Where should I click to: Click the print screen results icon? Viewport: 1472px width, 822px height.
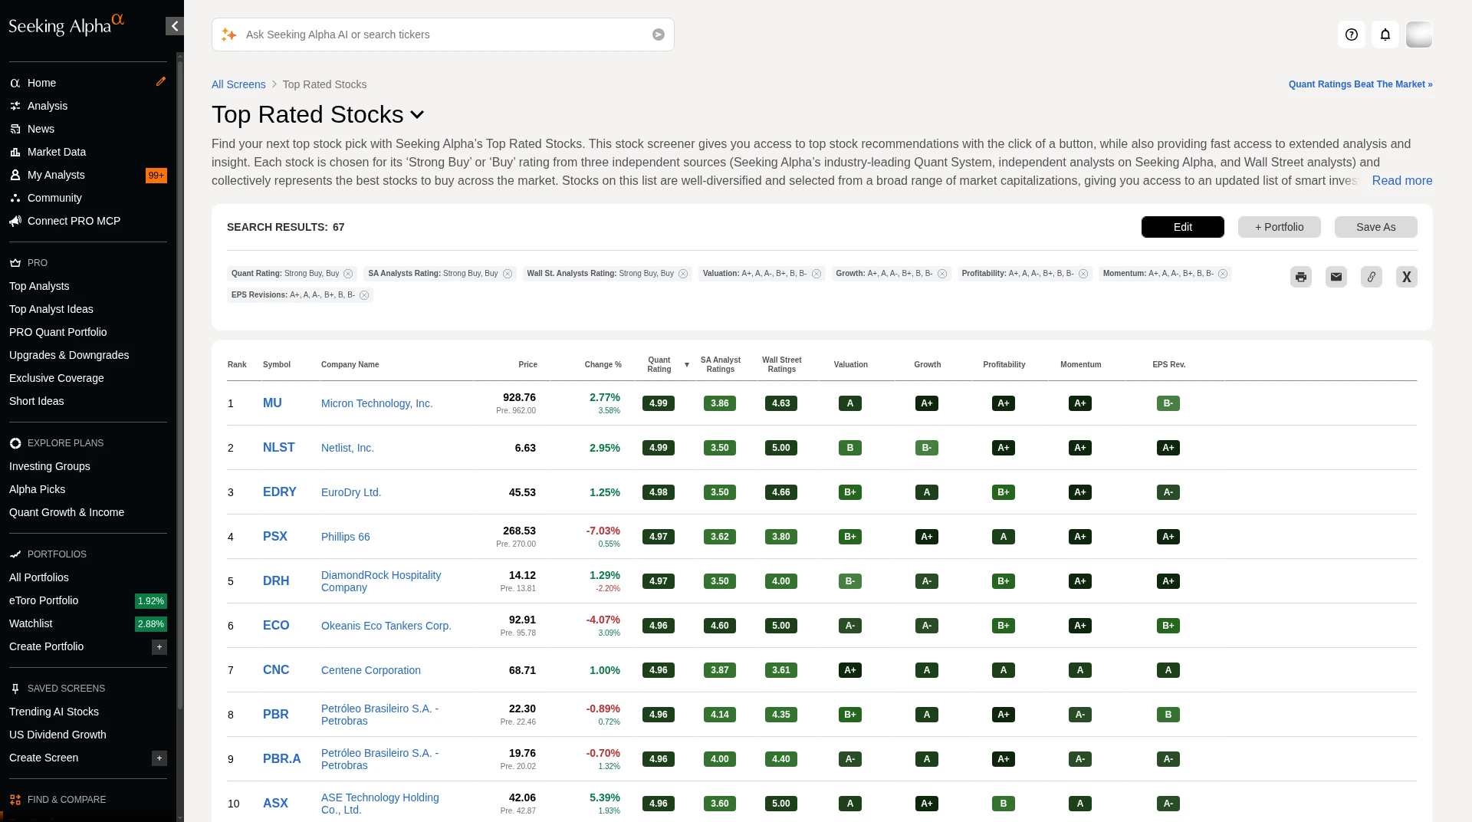(1301, 277)
